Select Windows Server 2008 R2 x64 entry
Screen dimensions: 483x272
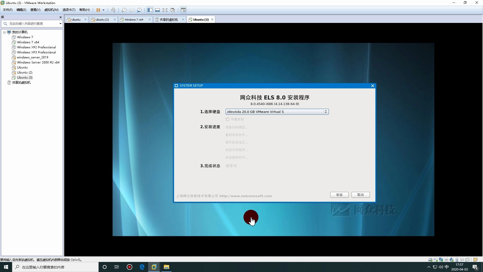coord(38,62)
